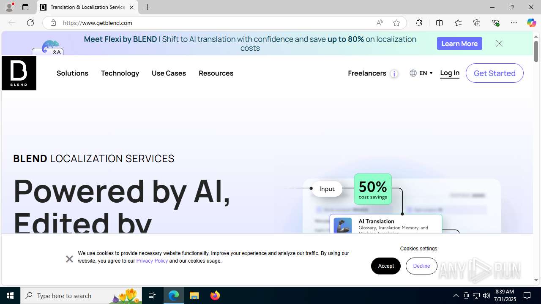Open Browser essentials heart icon
The height and width of the screenshot is (304, 541).
point(495,23)
